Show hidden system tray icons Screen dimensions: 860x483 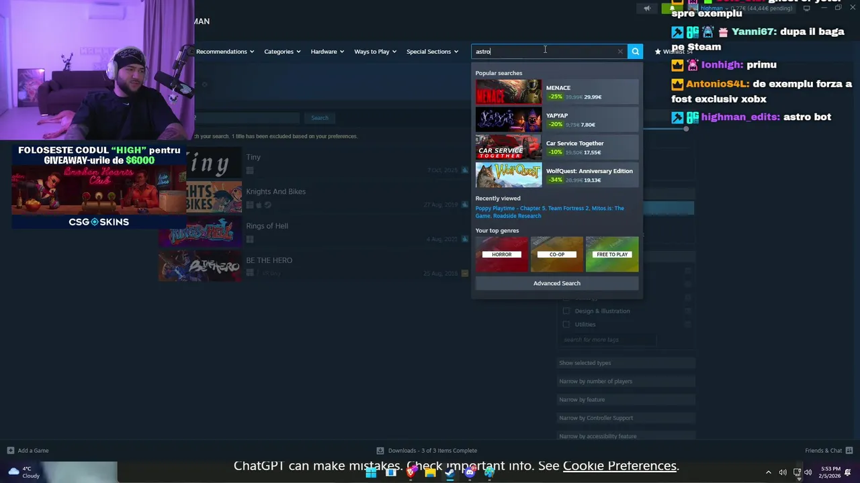pyautogui.click(x=769, y=472)
